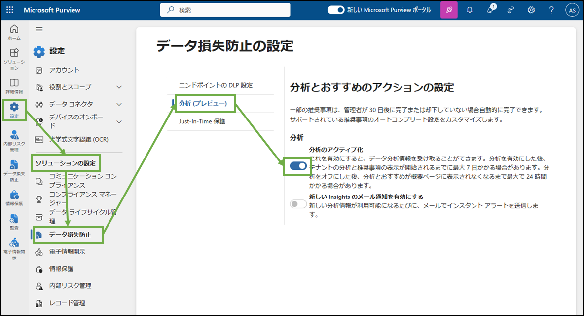Screen dimensions: 584x316
Task: Click the 検索 search box
Action: 225,10
